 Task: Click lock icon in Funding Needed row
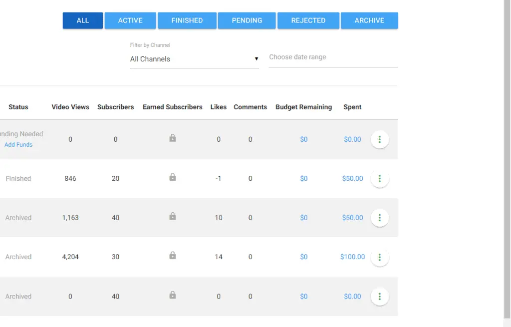click(x=172, y=138)
